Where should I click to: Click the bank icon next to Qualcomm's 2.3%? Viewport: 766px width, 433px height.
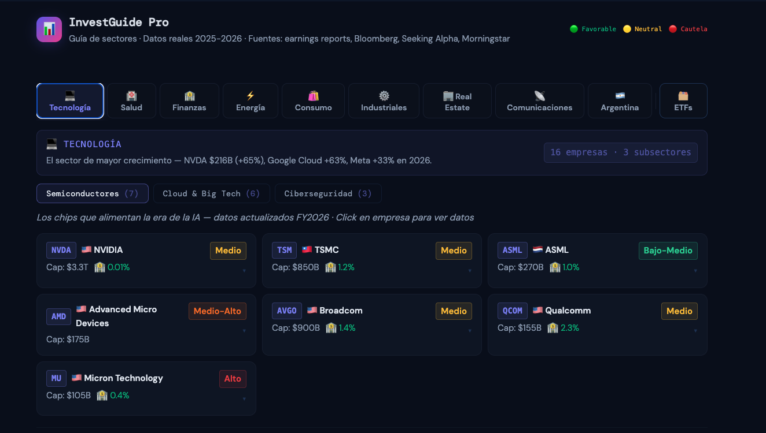[x=553, y=328]
